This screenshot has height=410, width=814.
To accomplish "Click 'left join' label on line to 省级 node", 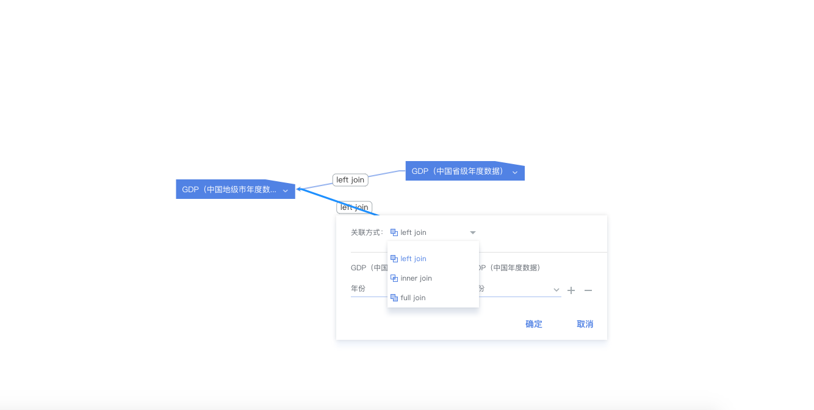I will pyautogui.click(x=350, y=180).
